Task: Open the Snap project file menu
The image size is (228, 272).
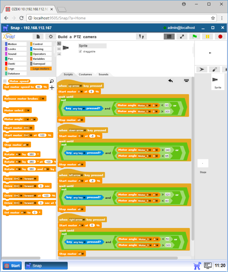Action: pos(38,37)
